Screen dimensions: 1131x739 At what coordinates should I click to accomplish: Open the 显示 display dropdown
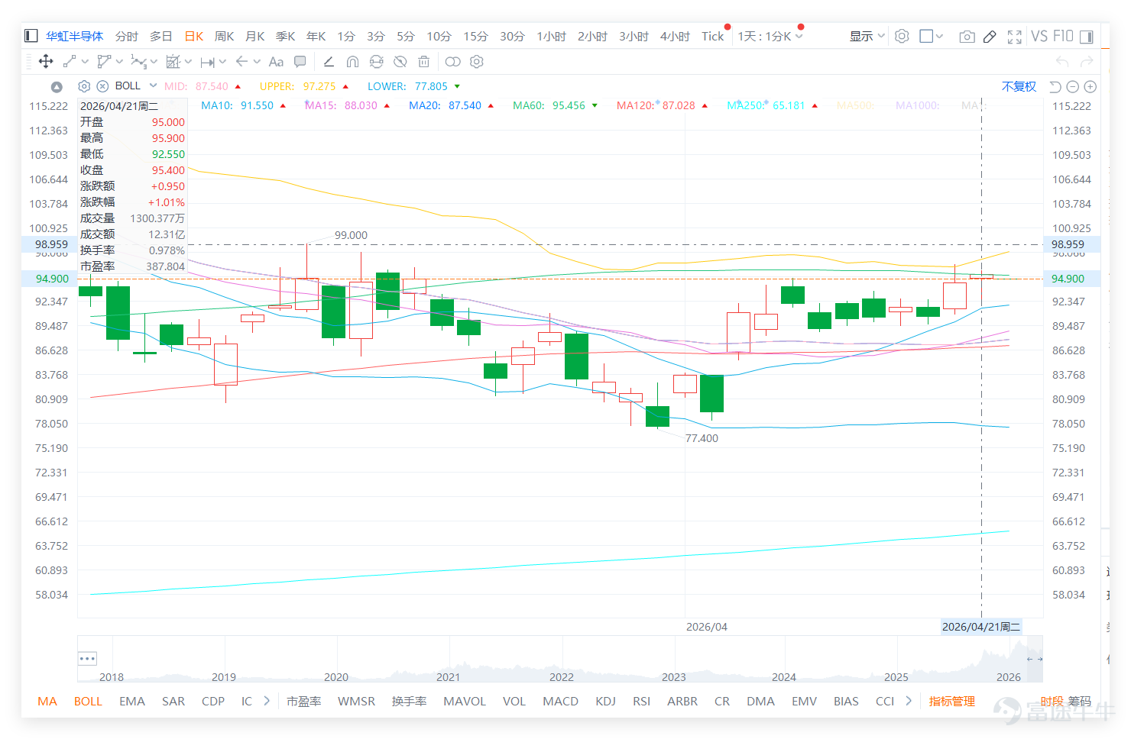pyautogui.click(x=867, y=36)
